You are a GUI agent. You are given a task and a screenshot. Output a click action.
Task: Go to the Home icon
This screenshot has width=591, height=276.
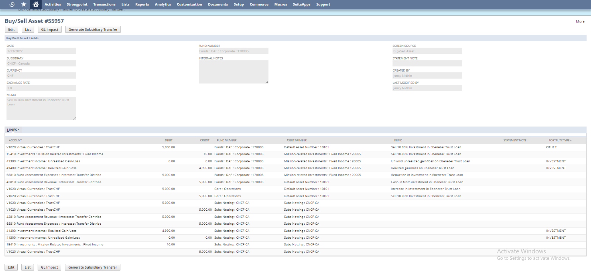pyautogui.click(x=35, y=4)
